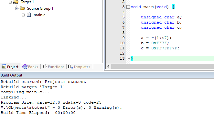The width and height of the screenshot is (214, 122).
Task: Click the 'Program Size' output line
Action: coord(51,103)
